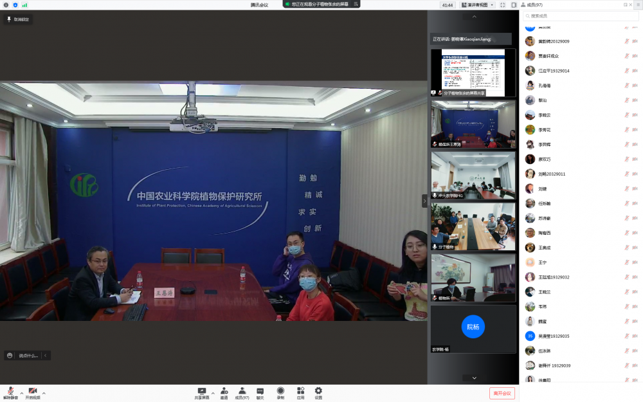The image size is (643, 402).
Task: Select the 中大农学院HG video thumbnail
Action: pyautogui.click(x=473, y=175)
